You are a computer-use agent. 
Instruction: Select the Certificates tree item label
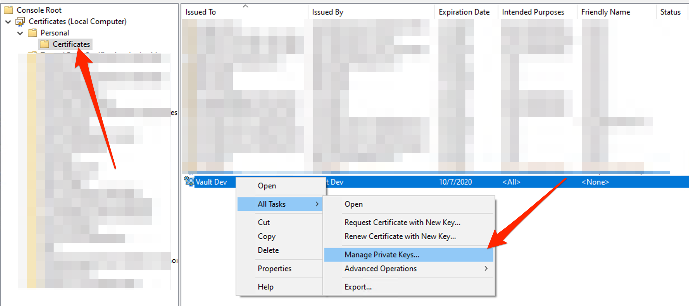[x=71, y=44]
